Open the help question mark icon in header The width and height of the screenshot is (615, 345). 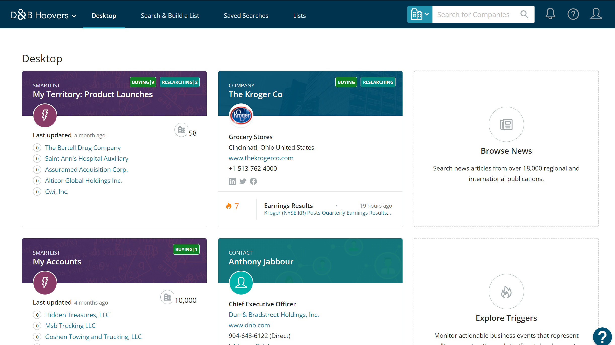pos(573,14)
